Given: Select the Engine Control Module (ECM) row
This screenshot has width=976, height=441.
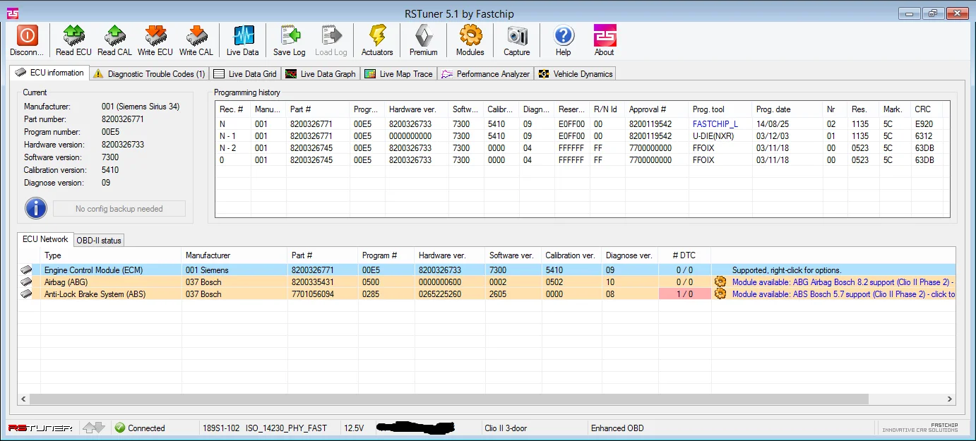Looking at the screenshot, I should click(x=487, y=270).
